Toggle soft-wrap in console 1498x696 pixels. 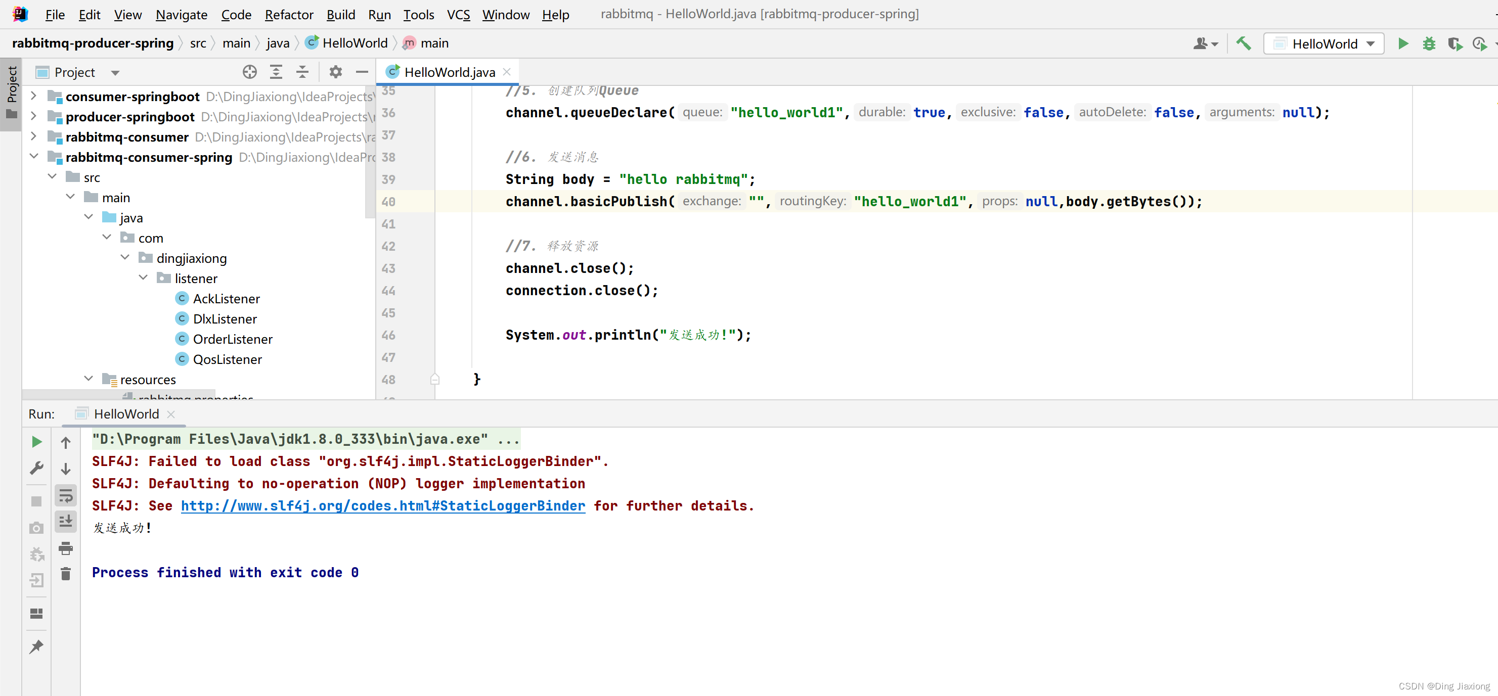point(66,495)
